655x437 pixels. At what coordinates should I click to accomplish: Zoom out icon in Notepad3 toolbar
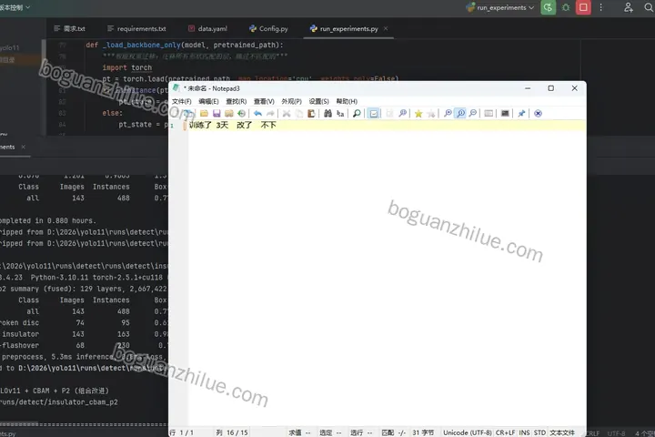point(473,113)
